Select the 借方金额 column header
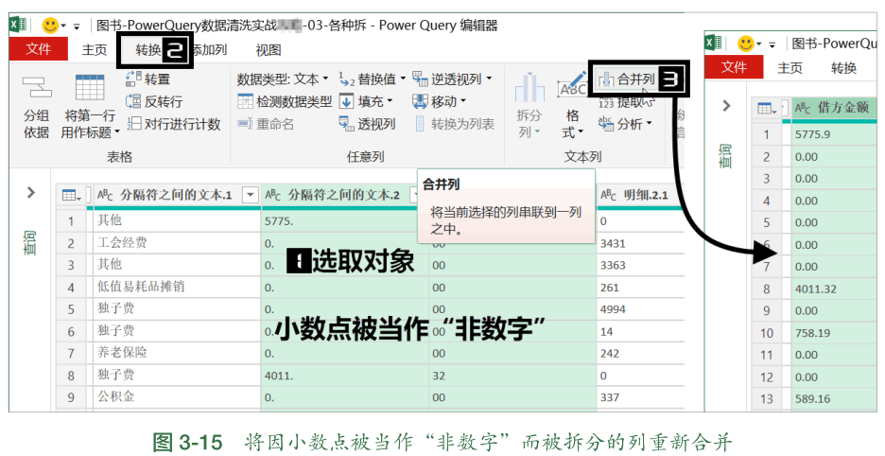The width and height of the screenshot is (885, 456). 832,107
